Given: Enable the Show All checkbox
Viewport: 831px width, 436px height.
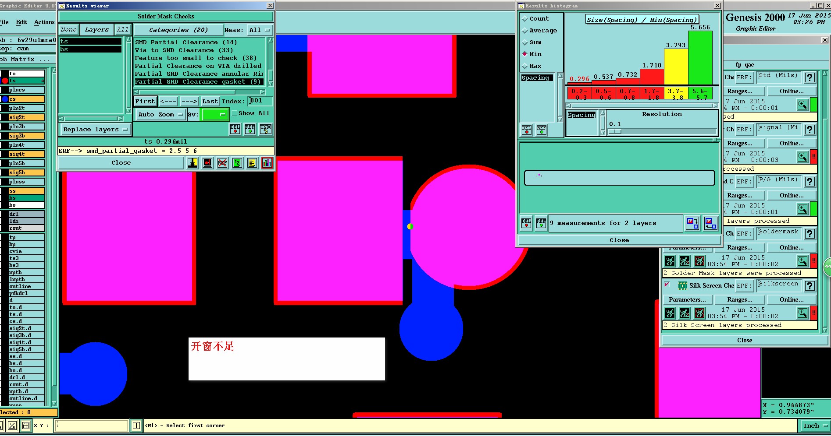Looking at the screenshot, I should (x=235, y=113).
